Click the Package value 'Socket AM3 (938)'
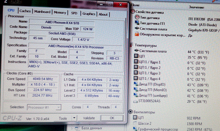The height and width of the screenshot is (131, 220). coord(62,33)
